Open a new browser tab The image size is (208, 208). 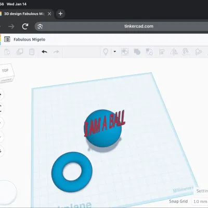60,14
